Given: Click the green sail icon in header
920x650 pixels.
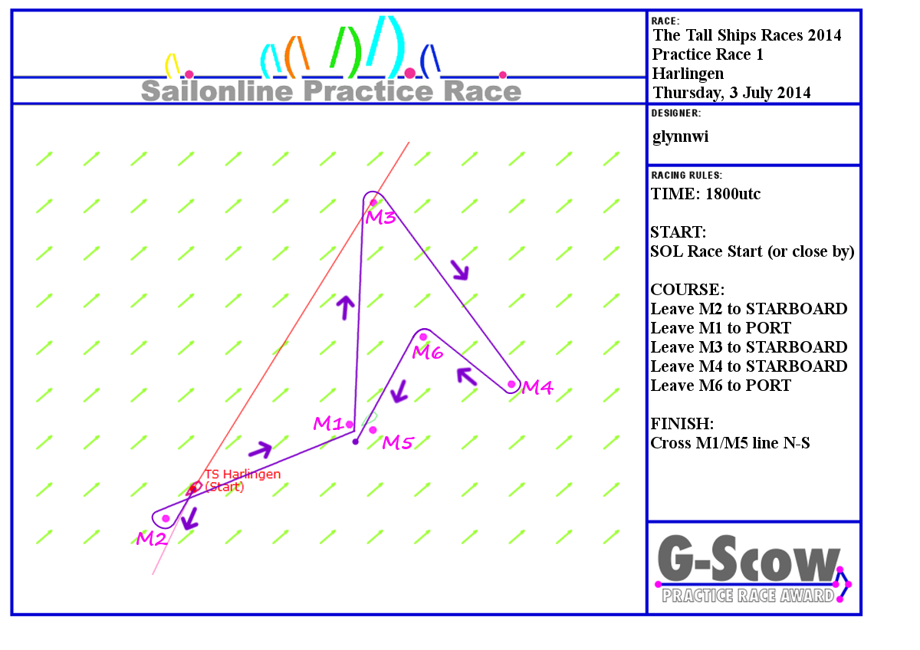Looking at the screenshot, I should coord(346,52).
